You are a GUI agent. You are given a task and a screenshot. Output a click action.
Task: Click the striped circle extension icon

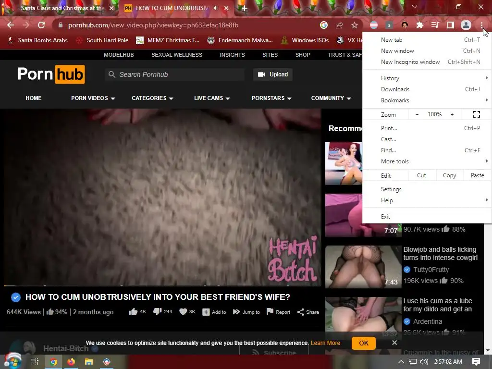pyautogui.click(x=374, y=25)
